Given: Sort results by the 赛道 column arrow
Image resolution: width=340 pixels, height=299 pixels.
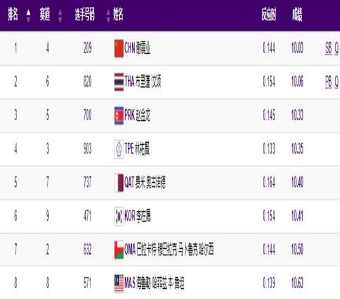Looking at the screenshot, I should coord(60,16).
